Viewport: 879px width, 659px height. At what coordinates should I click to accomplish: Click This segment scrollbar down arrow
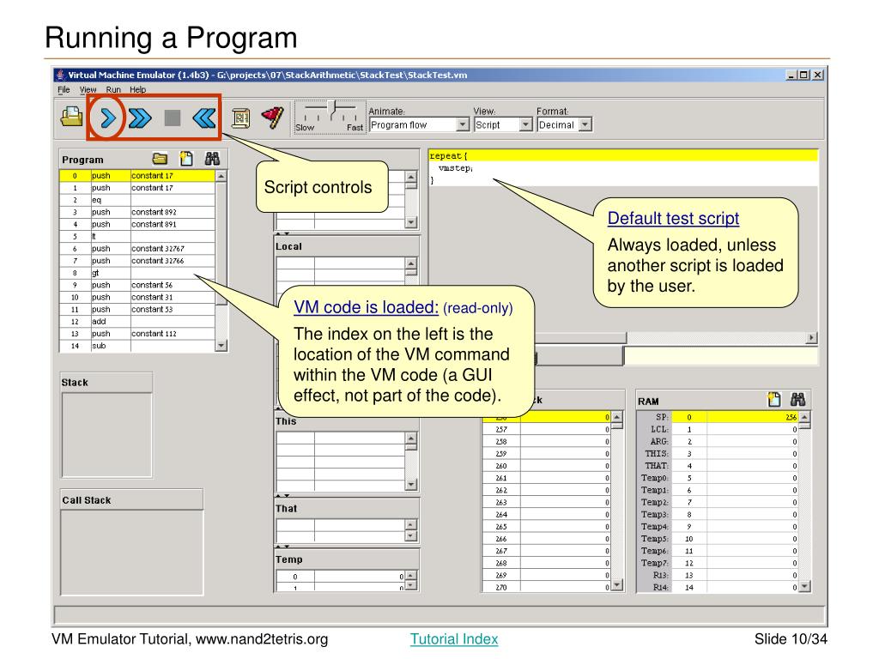[x=411, y=484]
